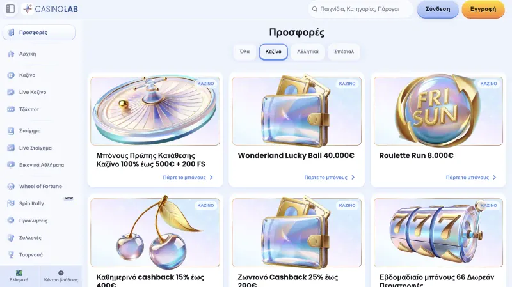
Task: Open the Τζάκποτ sidebar icon
Action: click(11, 109)
